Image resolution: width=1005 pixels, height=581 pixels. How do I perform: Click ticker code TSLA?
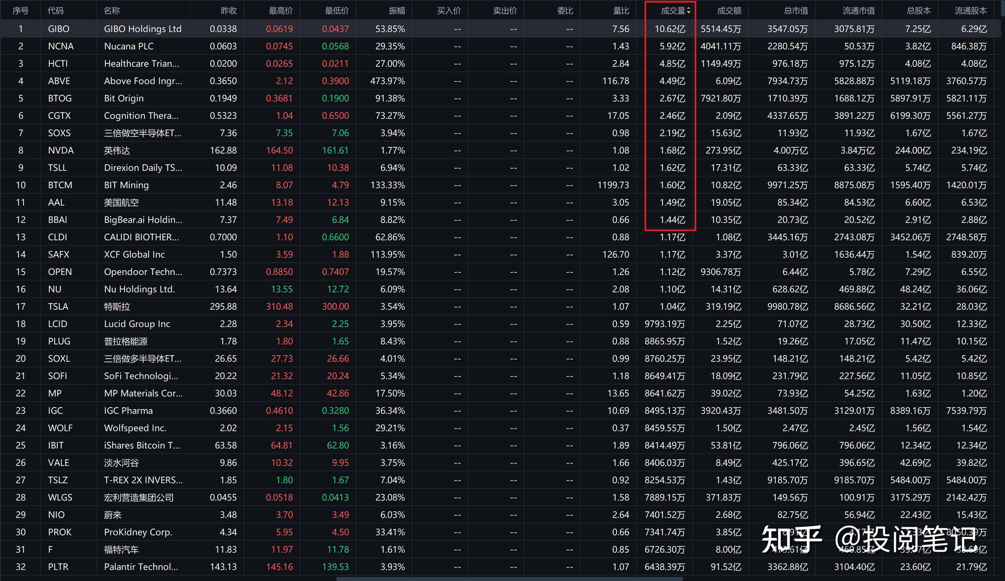(58, 306)
